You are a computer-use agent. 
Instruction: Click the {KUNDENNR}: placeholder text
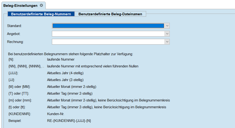tap(20, 114)
